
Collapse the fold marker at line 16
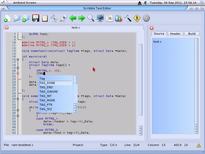click(18, 60)
